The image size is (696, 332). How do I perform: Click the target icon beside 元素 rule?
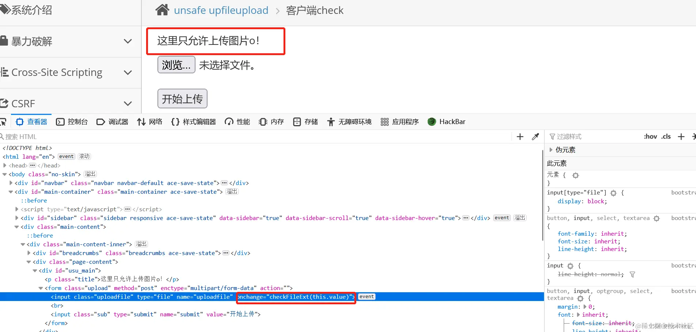[576, 175]
